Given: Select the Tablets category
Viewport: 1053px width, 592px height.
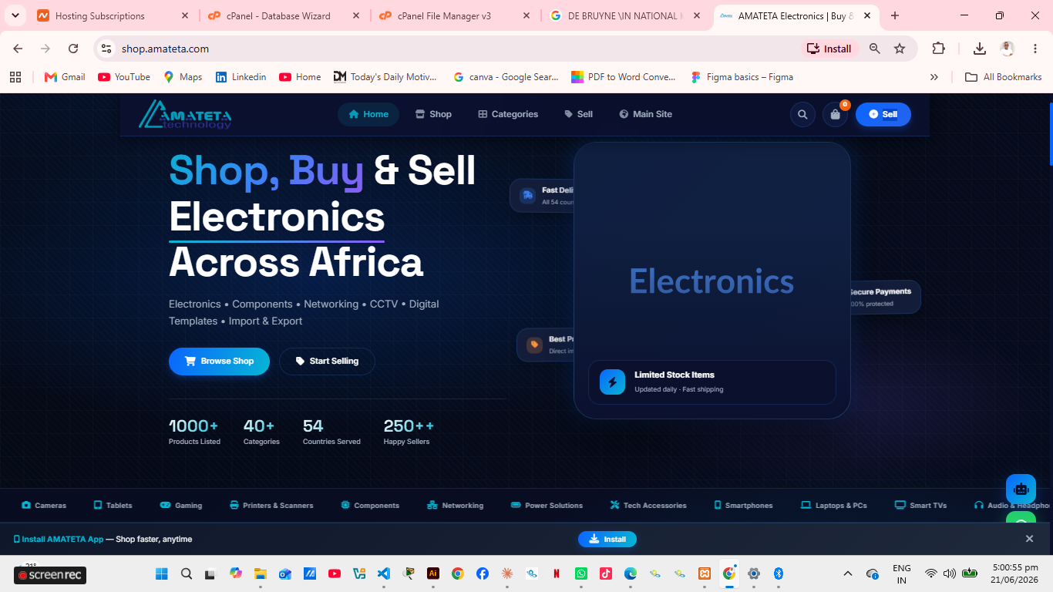Looking at the screenshot, I should point(113,505).
